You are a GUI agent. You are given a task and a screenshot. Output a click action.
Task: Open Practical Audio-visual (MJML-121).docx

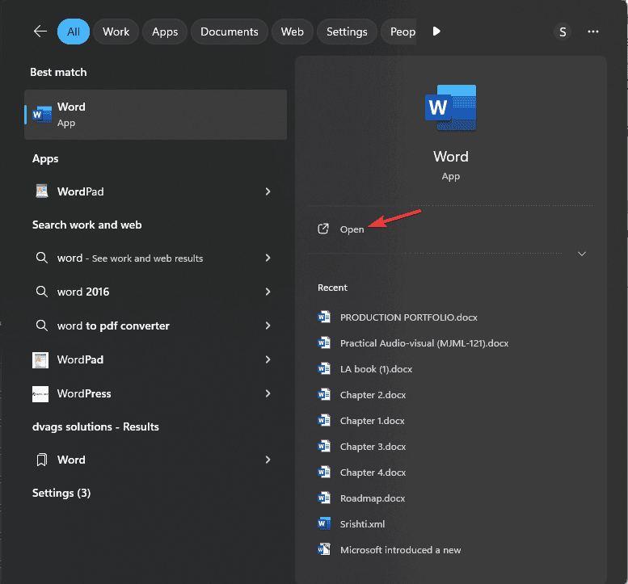pos(424,343)
